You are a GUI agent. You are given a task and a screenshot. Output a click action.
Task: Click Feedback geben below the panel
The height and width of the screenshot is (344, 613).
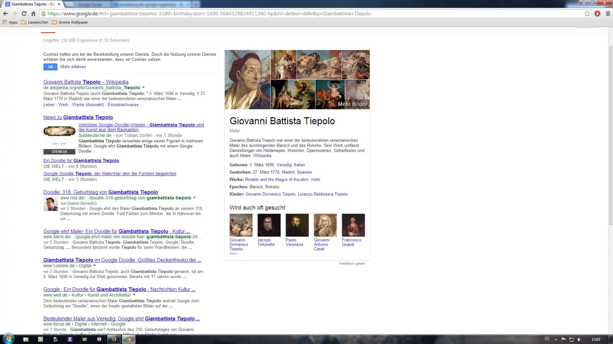352,264
